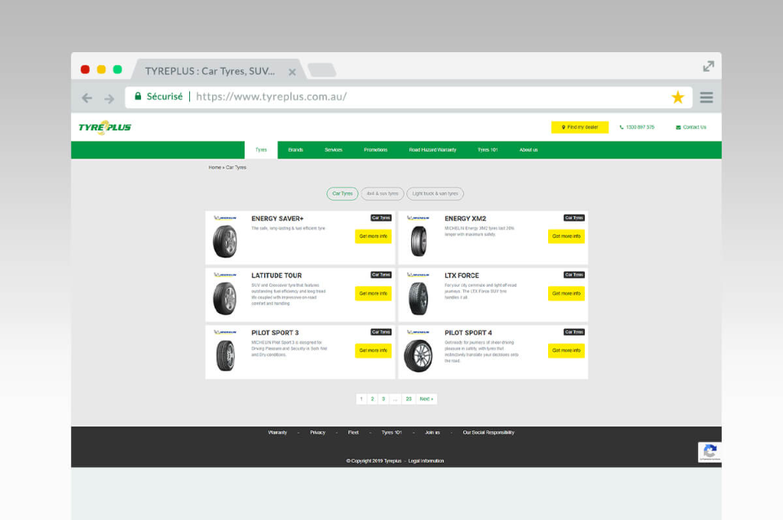Get more info on Latitude Tour
The height and width of the screenshot is (520, 783).
373,293
